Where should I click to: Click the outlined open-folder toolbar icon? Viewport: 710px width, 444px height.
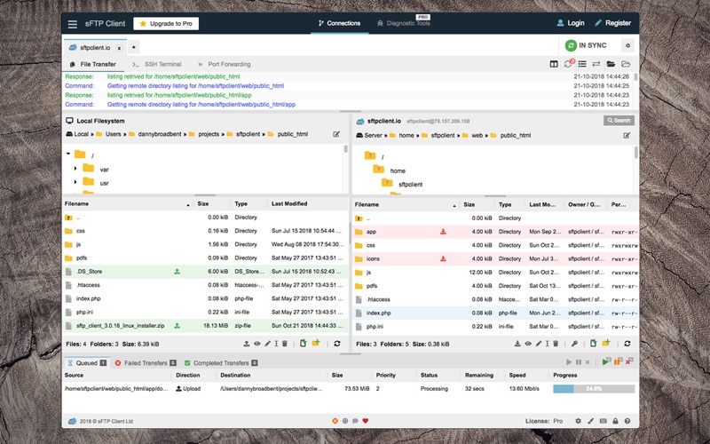click(626, 64)
